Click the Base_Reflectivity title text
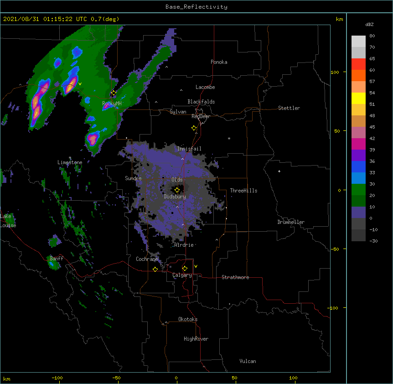 (x=196, y=7)
